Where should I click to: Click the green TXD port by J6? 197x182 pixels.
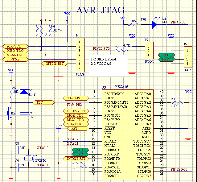tap(166, 55)
